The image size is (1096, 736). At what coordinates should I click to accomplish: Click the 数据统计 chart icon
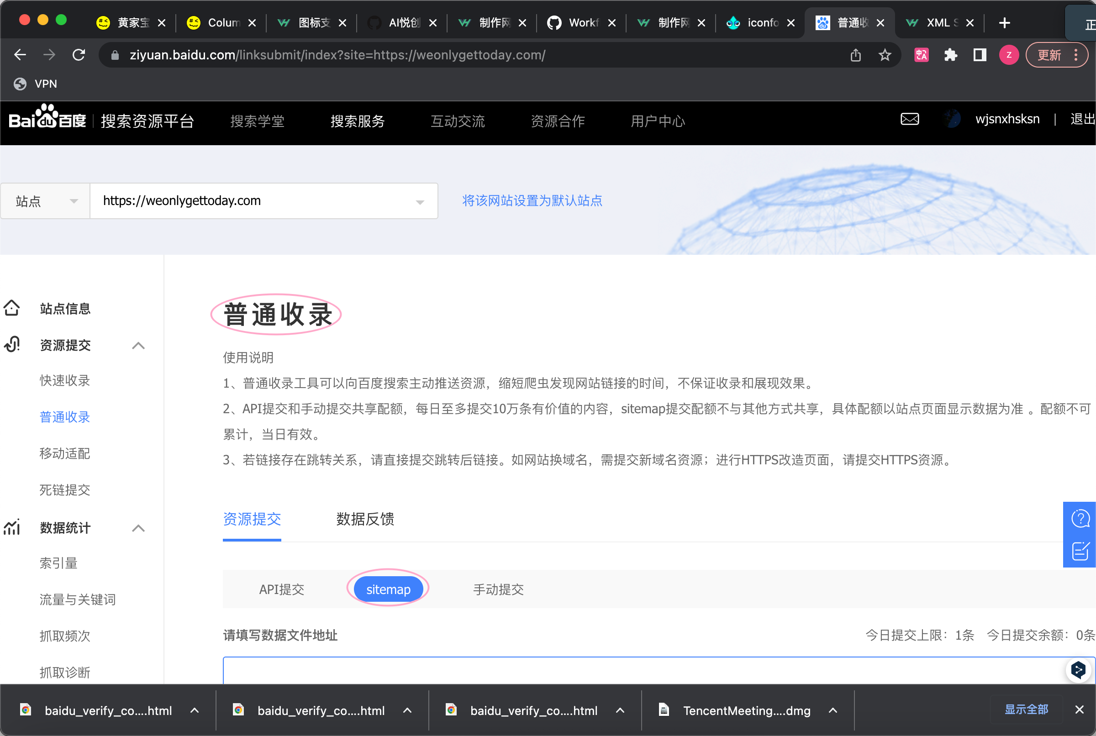[12, 527]
